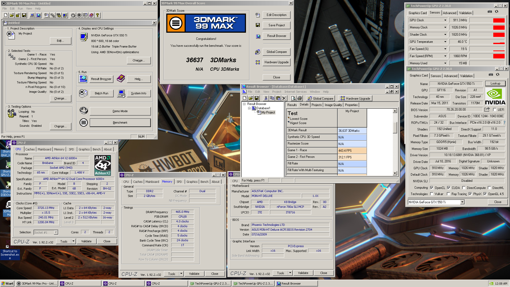Screen dimensions: 510x287
Task: Toggle UEFI checkbox in GPU-Z
Action: (495, 109)
